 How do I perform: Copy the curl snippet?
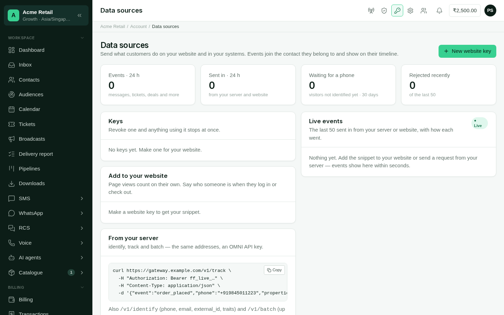click(274, 270)
